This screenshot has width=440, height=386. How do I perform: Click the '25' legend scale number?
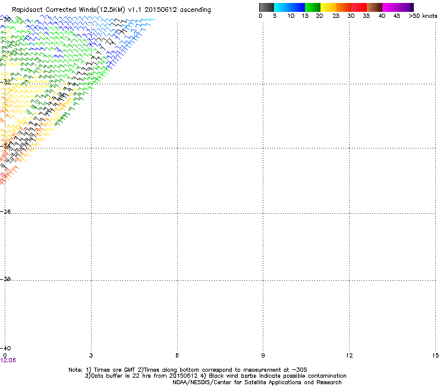tap(336, 16)
